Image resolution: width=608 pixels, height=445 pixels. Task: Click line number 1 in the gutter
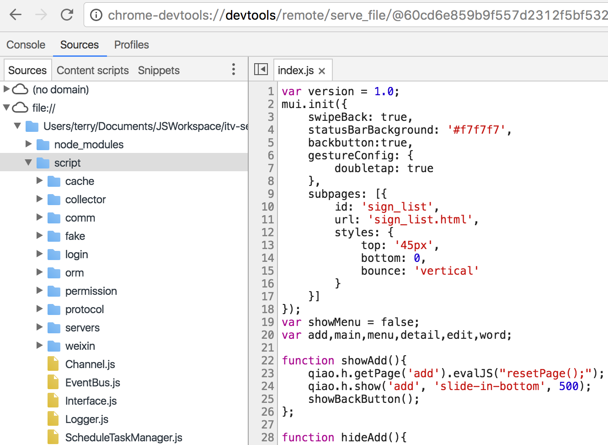(x=271, y=92)
